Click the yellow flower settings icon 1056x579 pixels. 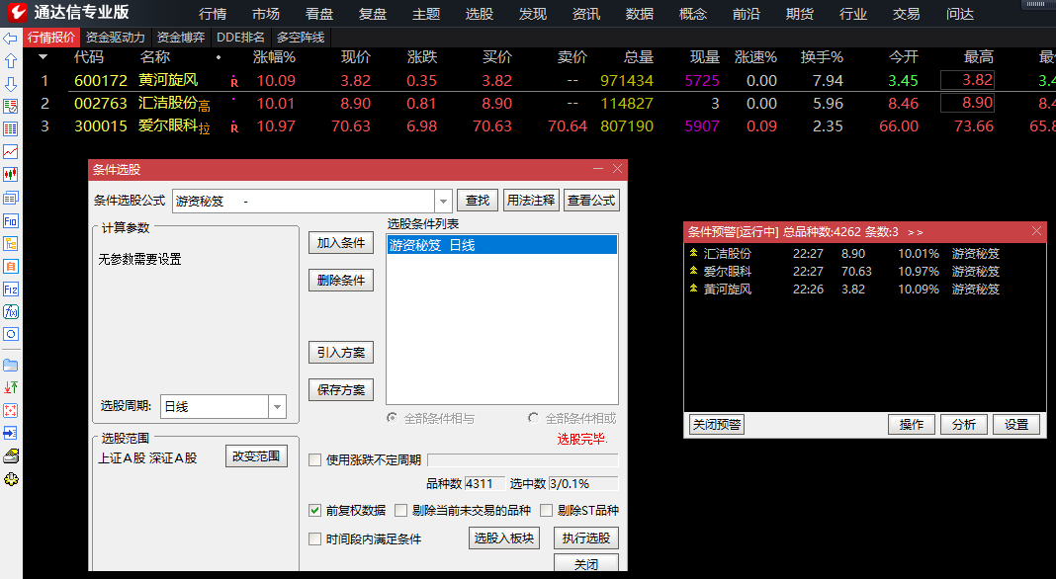pos(10,479)
